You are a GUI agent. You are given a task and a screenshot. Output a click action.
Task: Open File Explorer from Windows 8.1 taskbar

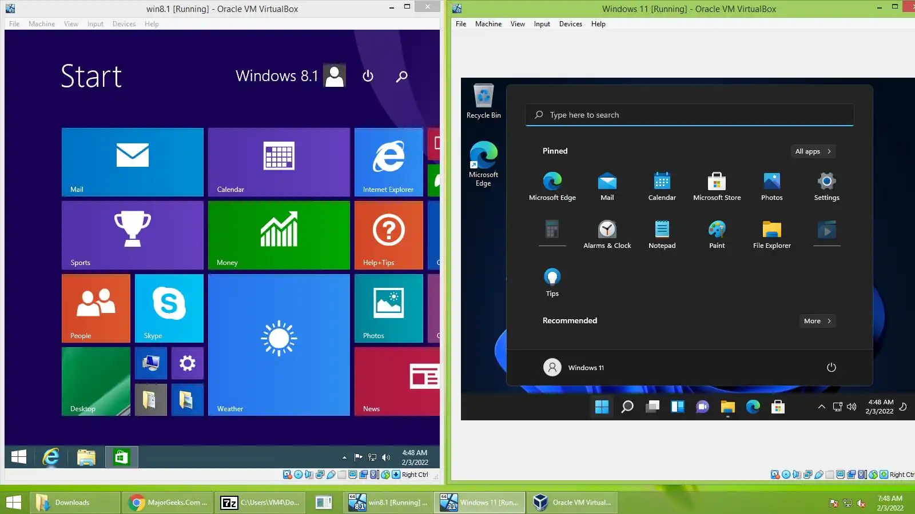click(x=86, y=457)
